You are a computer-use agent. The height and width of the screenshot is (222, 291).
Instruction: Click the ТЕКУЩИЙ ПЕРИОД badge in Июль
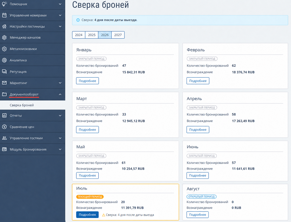pos(90,197)
